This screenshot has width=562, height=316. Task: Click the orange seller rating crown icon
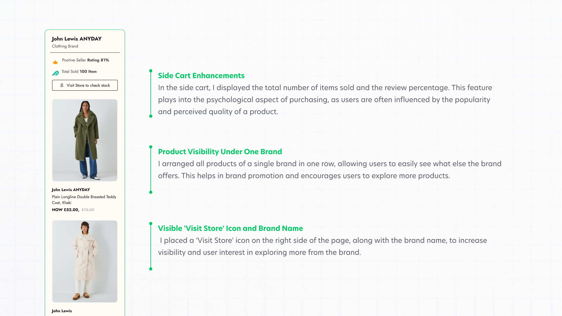[x=55, y=62]
